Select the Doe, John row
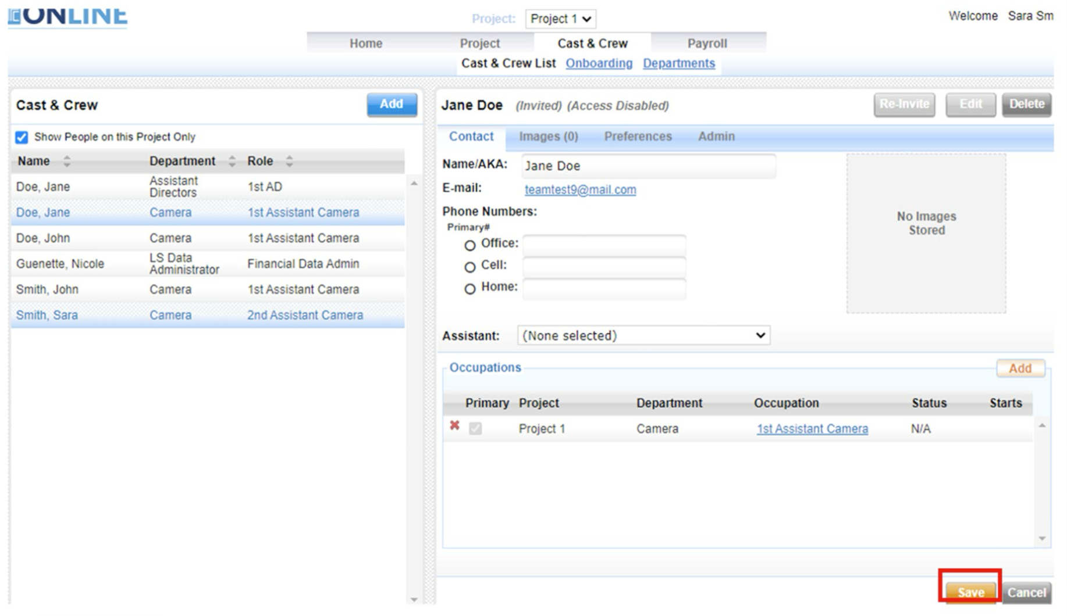1067x616 pixels. (207, 238)
